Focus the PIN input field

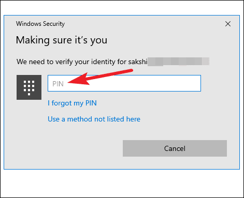(x=124, y=83)
